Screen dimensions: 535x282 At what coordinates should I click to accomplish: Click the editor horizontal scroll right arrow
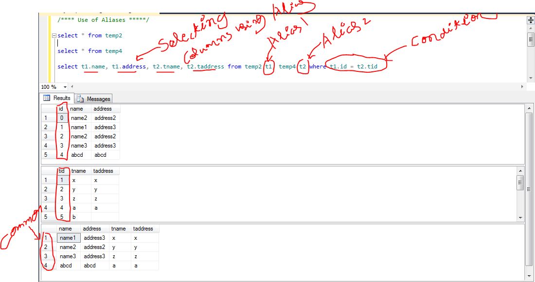point(523,86)
